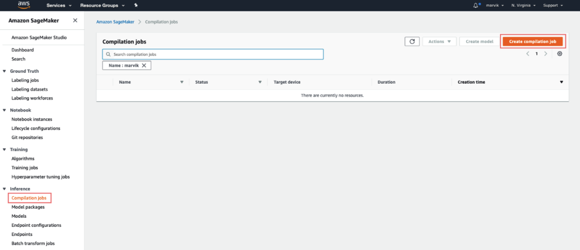Sort by Creation time column arrow
The width and height of the screenshot is (580, 250).
click(561, 82)
